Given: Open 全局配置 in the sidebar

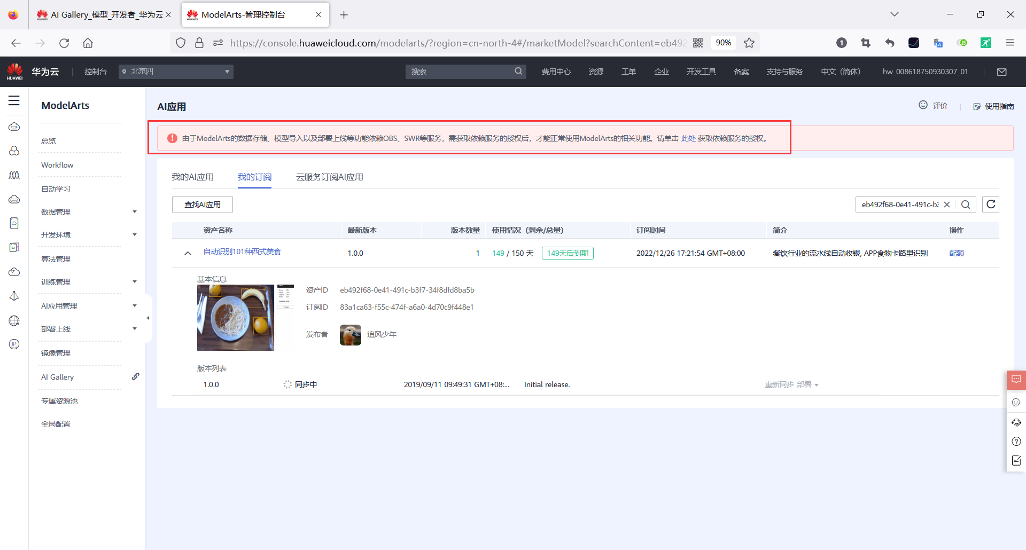Looking at the screenshot, I should [x=56, y=424].
